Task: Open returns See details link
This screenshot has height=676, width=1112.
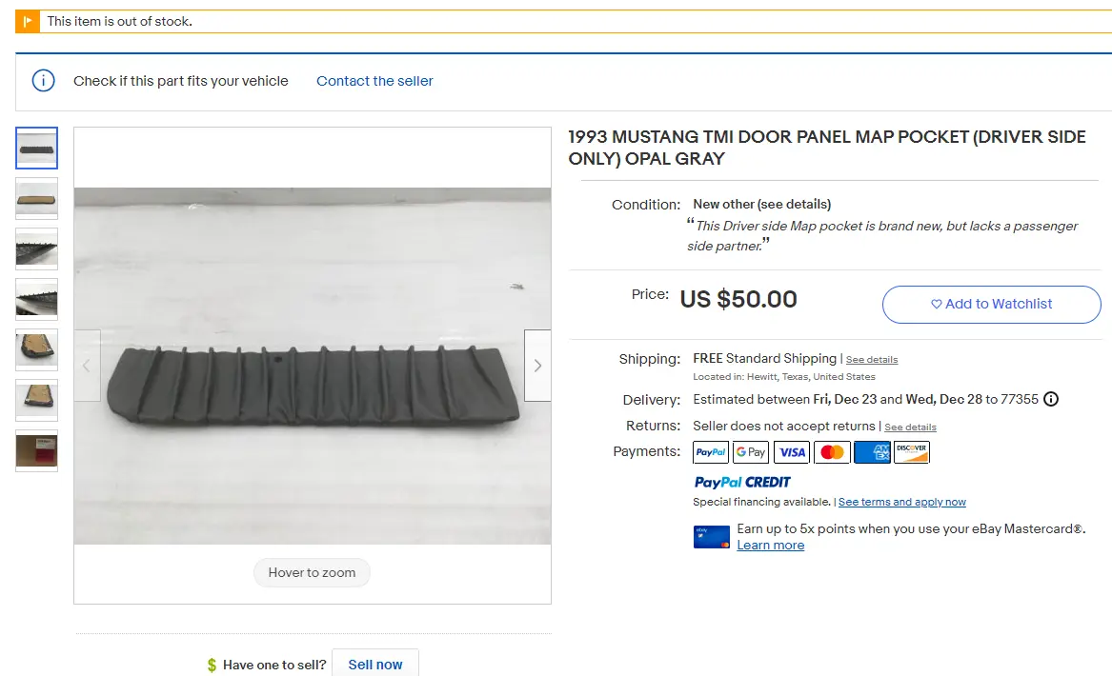Action: click(x=911, y=427)
